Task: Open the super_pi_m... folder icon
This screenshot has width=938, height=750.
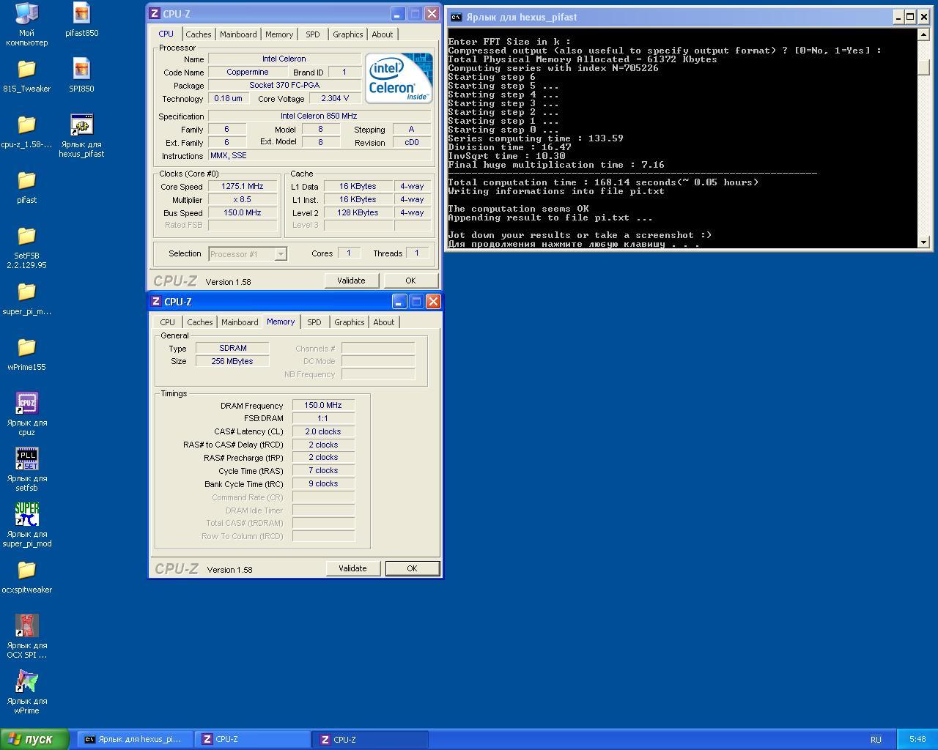Action: click(26, 298)
